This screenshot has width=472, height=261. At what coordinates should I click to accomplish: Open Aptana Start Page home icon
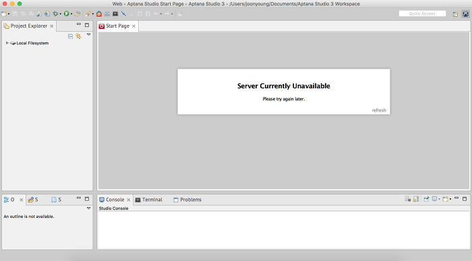coord(99,14)
